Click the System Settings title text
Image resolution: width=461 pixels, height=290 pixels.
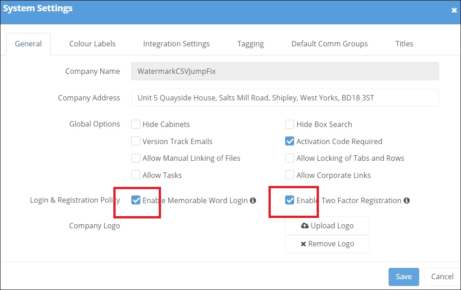click(x=38, y=9)
